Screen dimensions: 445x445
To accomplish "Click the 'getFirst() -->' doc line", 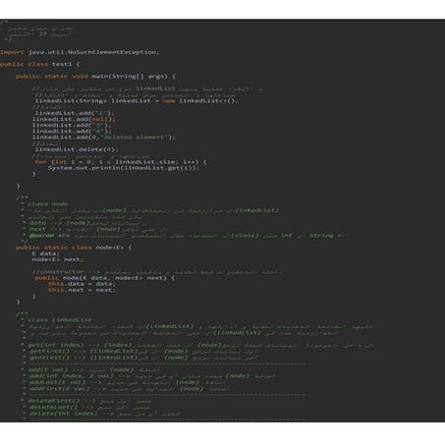I will point(140,352).
